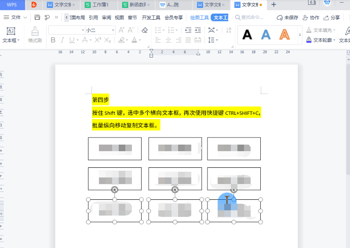The width and height of the screenshot is (350, 248).
Task: Open the 审阅 review tab
Action: point(106,18)
